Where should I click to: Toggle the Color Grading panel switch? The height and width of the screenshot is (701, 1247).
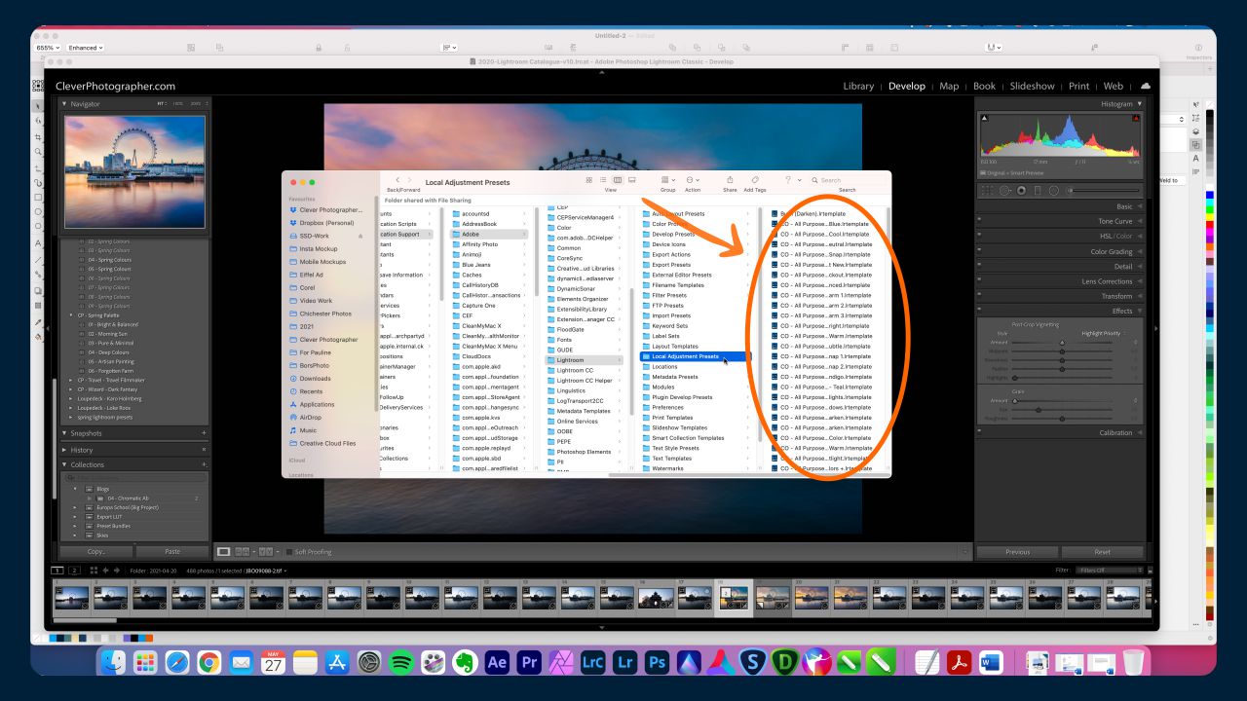click(979, 251)
